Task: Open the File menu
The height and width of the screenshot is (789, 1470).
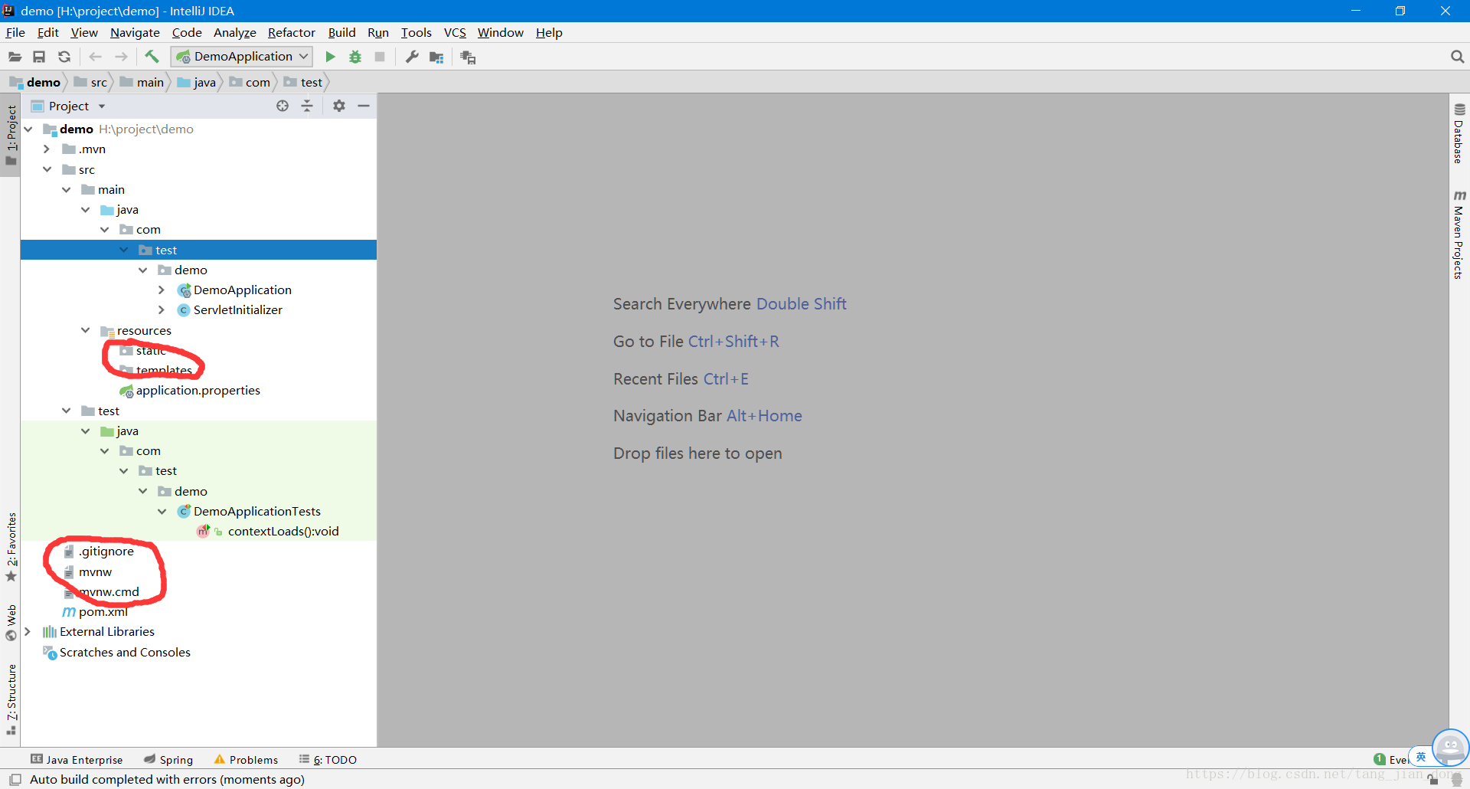Action: click(15, 32)
